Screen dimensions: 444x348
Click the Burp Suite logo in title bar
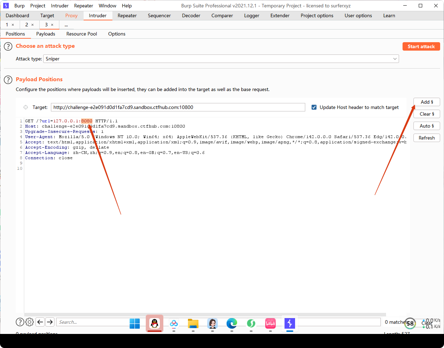tap(6, 6)
